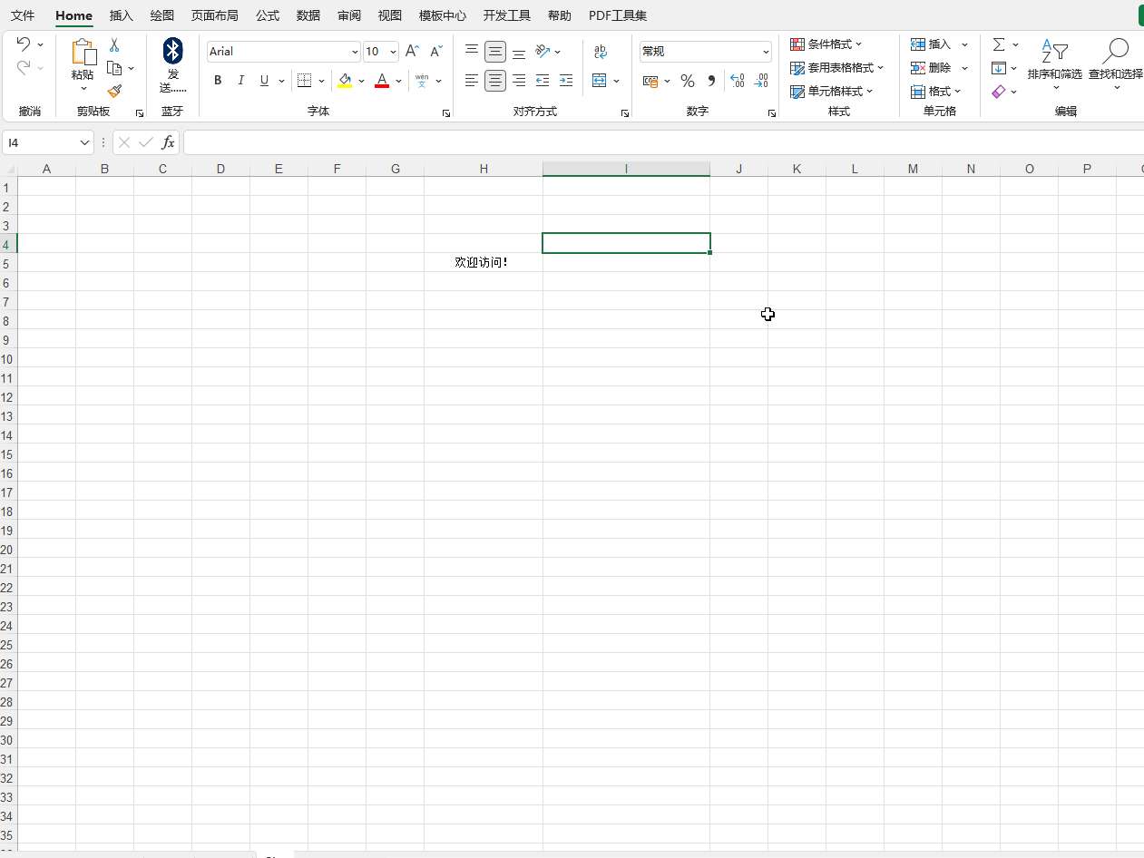Switch to the 公式 tab
Image resolution: width=1144 pixels, height=858 pixels.
click(268, 15)
